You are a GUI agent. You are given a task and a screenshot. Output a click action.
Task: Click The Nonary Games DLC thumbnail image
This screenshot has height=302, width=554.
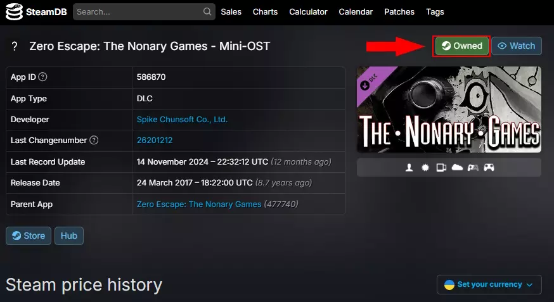click(x=449, y=110)
